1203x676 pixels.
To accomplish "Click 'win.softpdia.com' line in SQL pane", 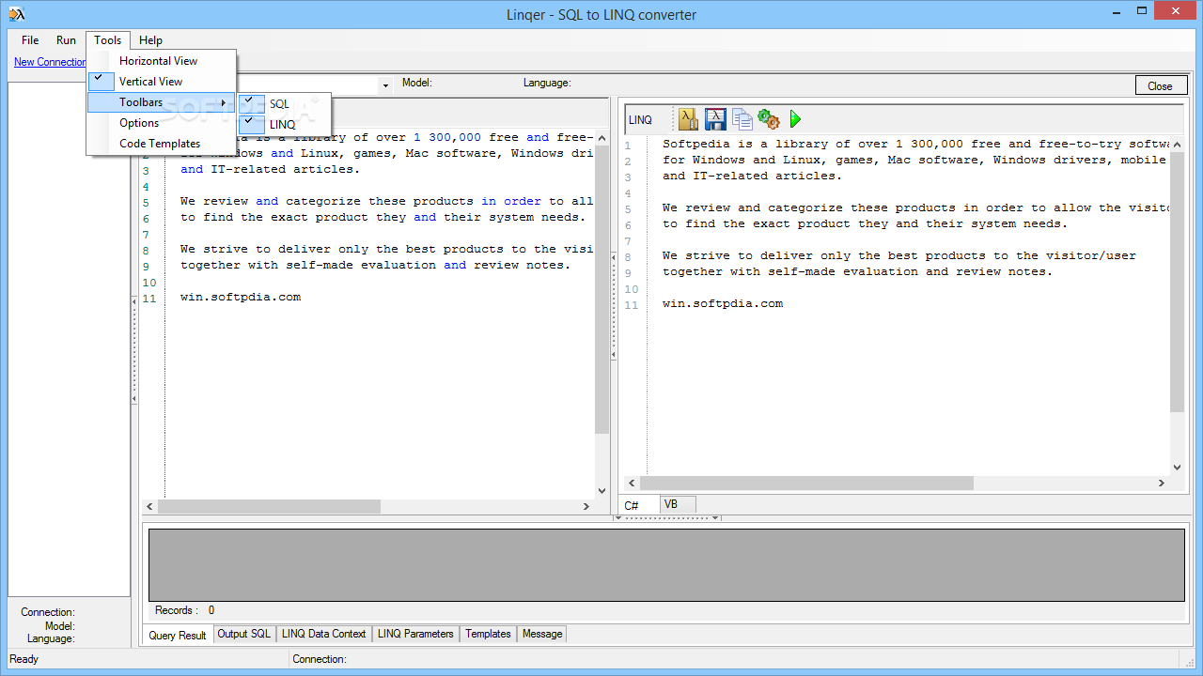I will click(241, 298).
